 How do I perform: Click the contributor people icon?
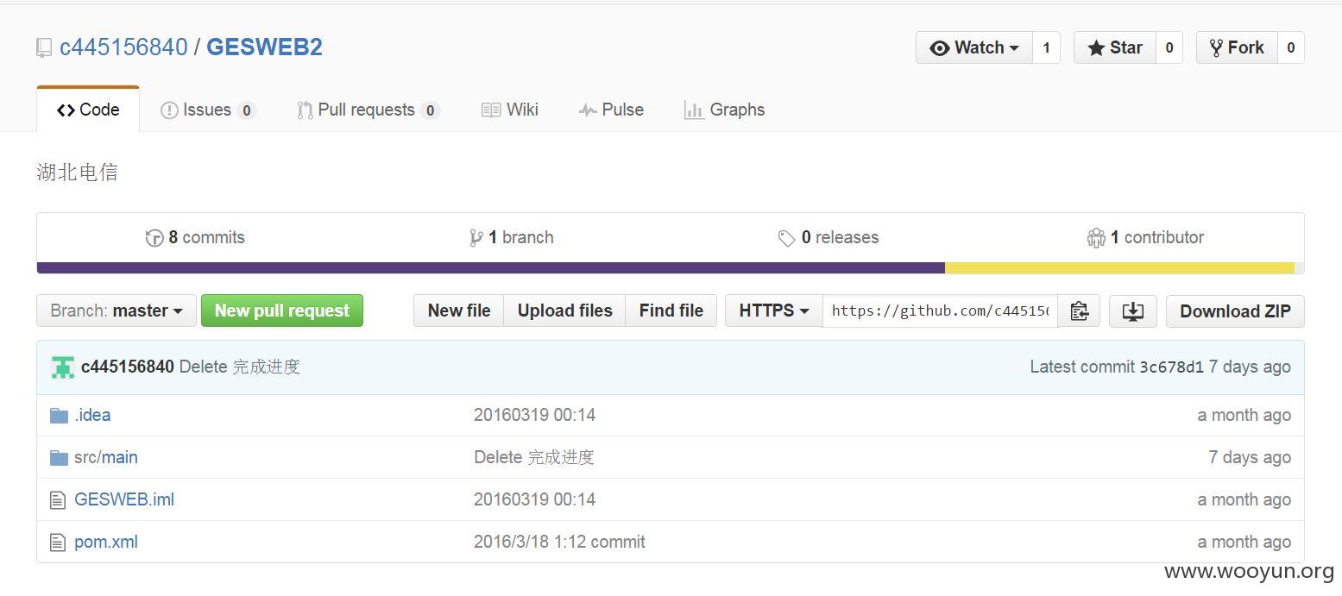(1096, 238)
